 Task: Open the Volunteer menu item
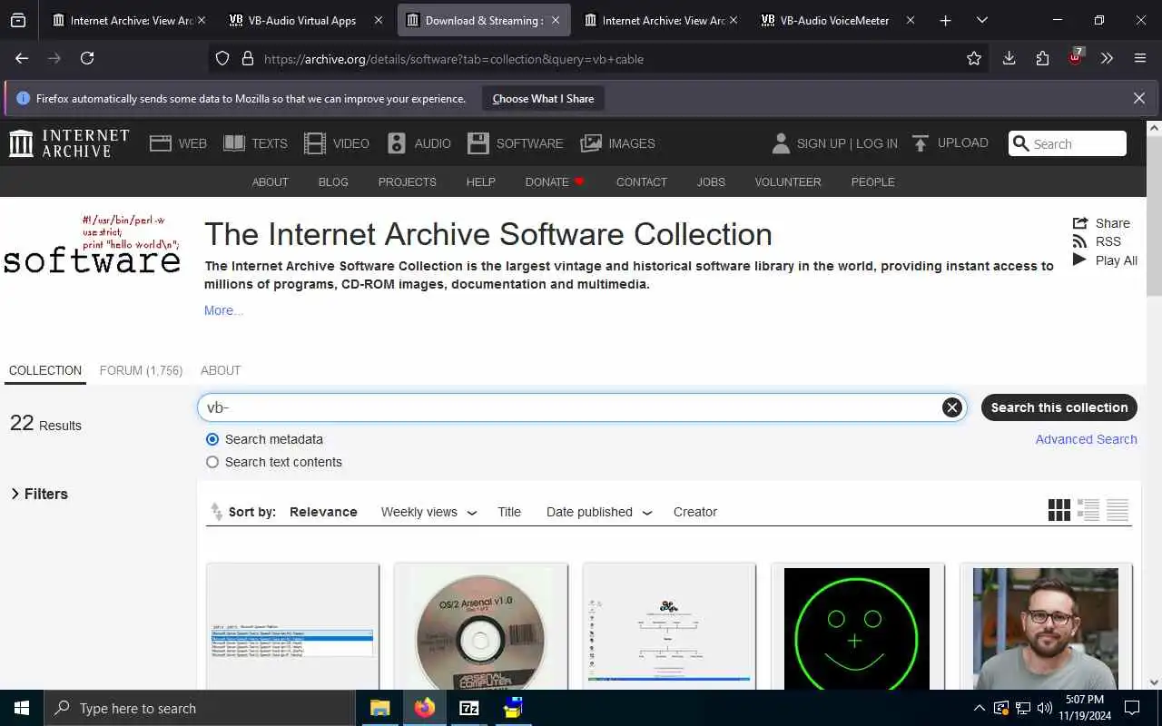coord(788,181)
